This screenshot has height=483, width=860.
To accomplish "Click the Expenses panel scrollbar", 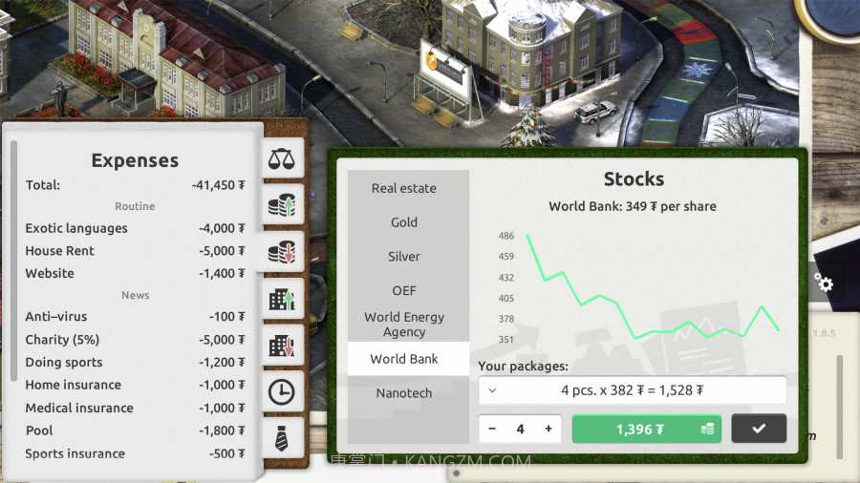I will click(x=14, y=258).
